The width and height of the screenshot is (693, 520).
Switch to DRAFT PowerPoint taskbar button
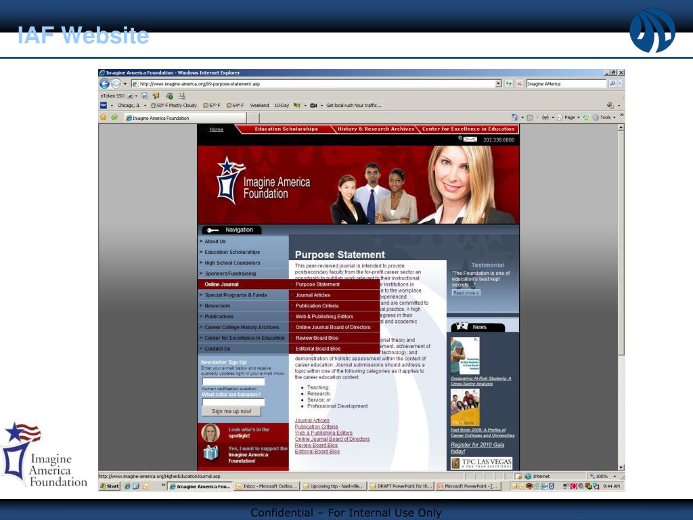tap(401, 486)
